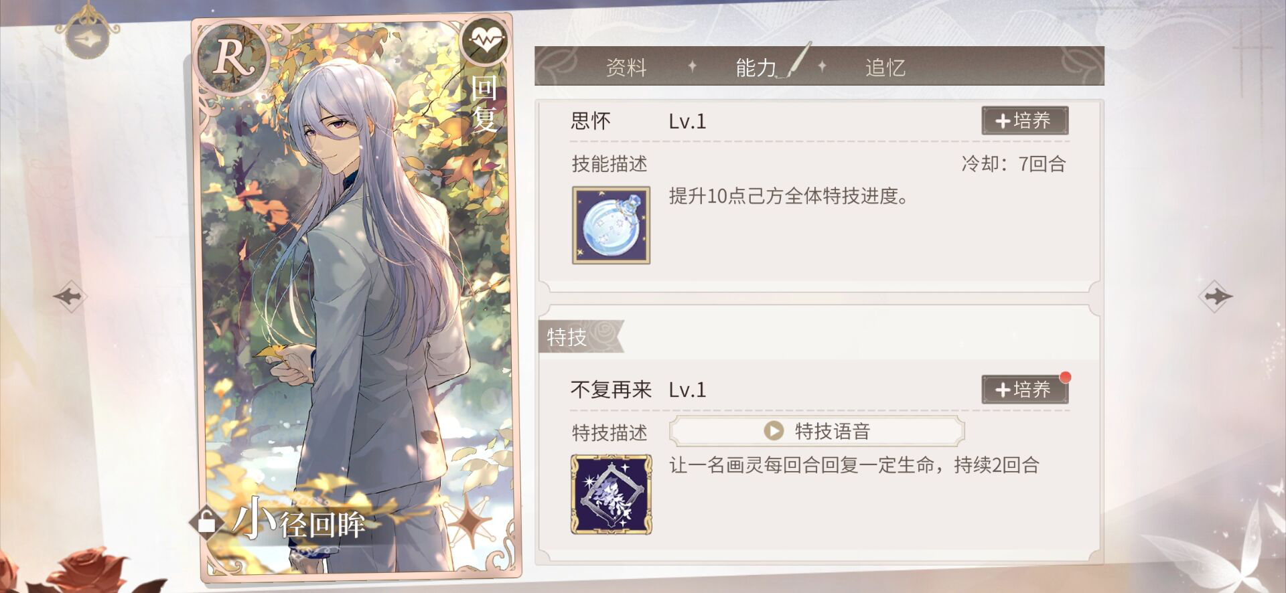Click the heart recovery type icon
This screenshot has height=593, width=1286.
485,41
